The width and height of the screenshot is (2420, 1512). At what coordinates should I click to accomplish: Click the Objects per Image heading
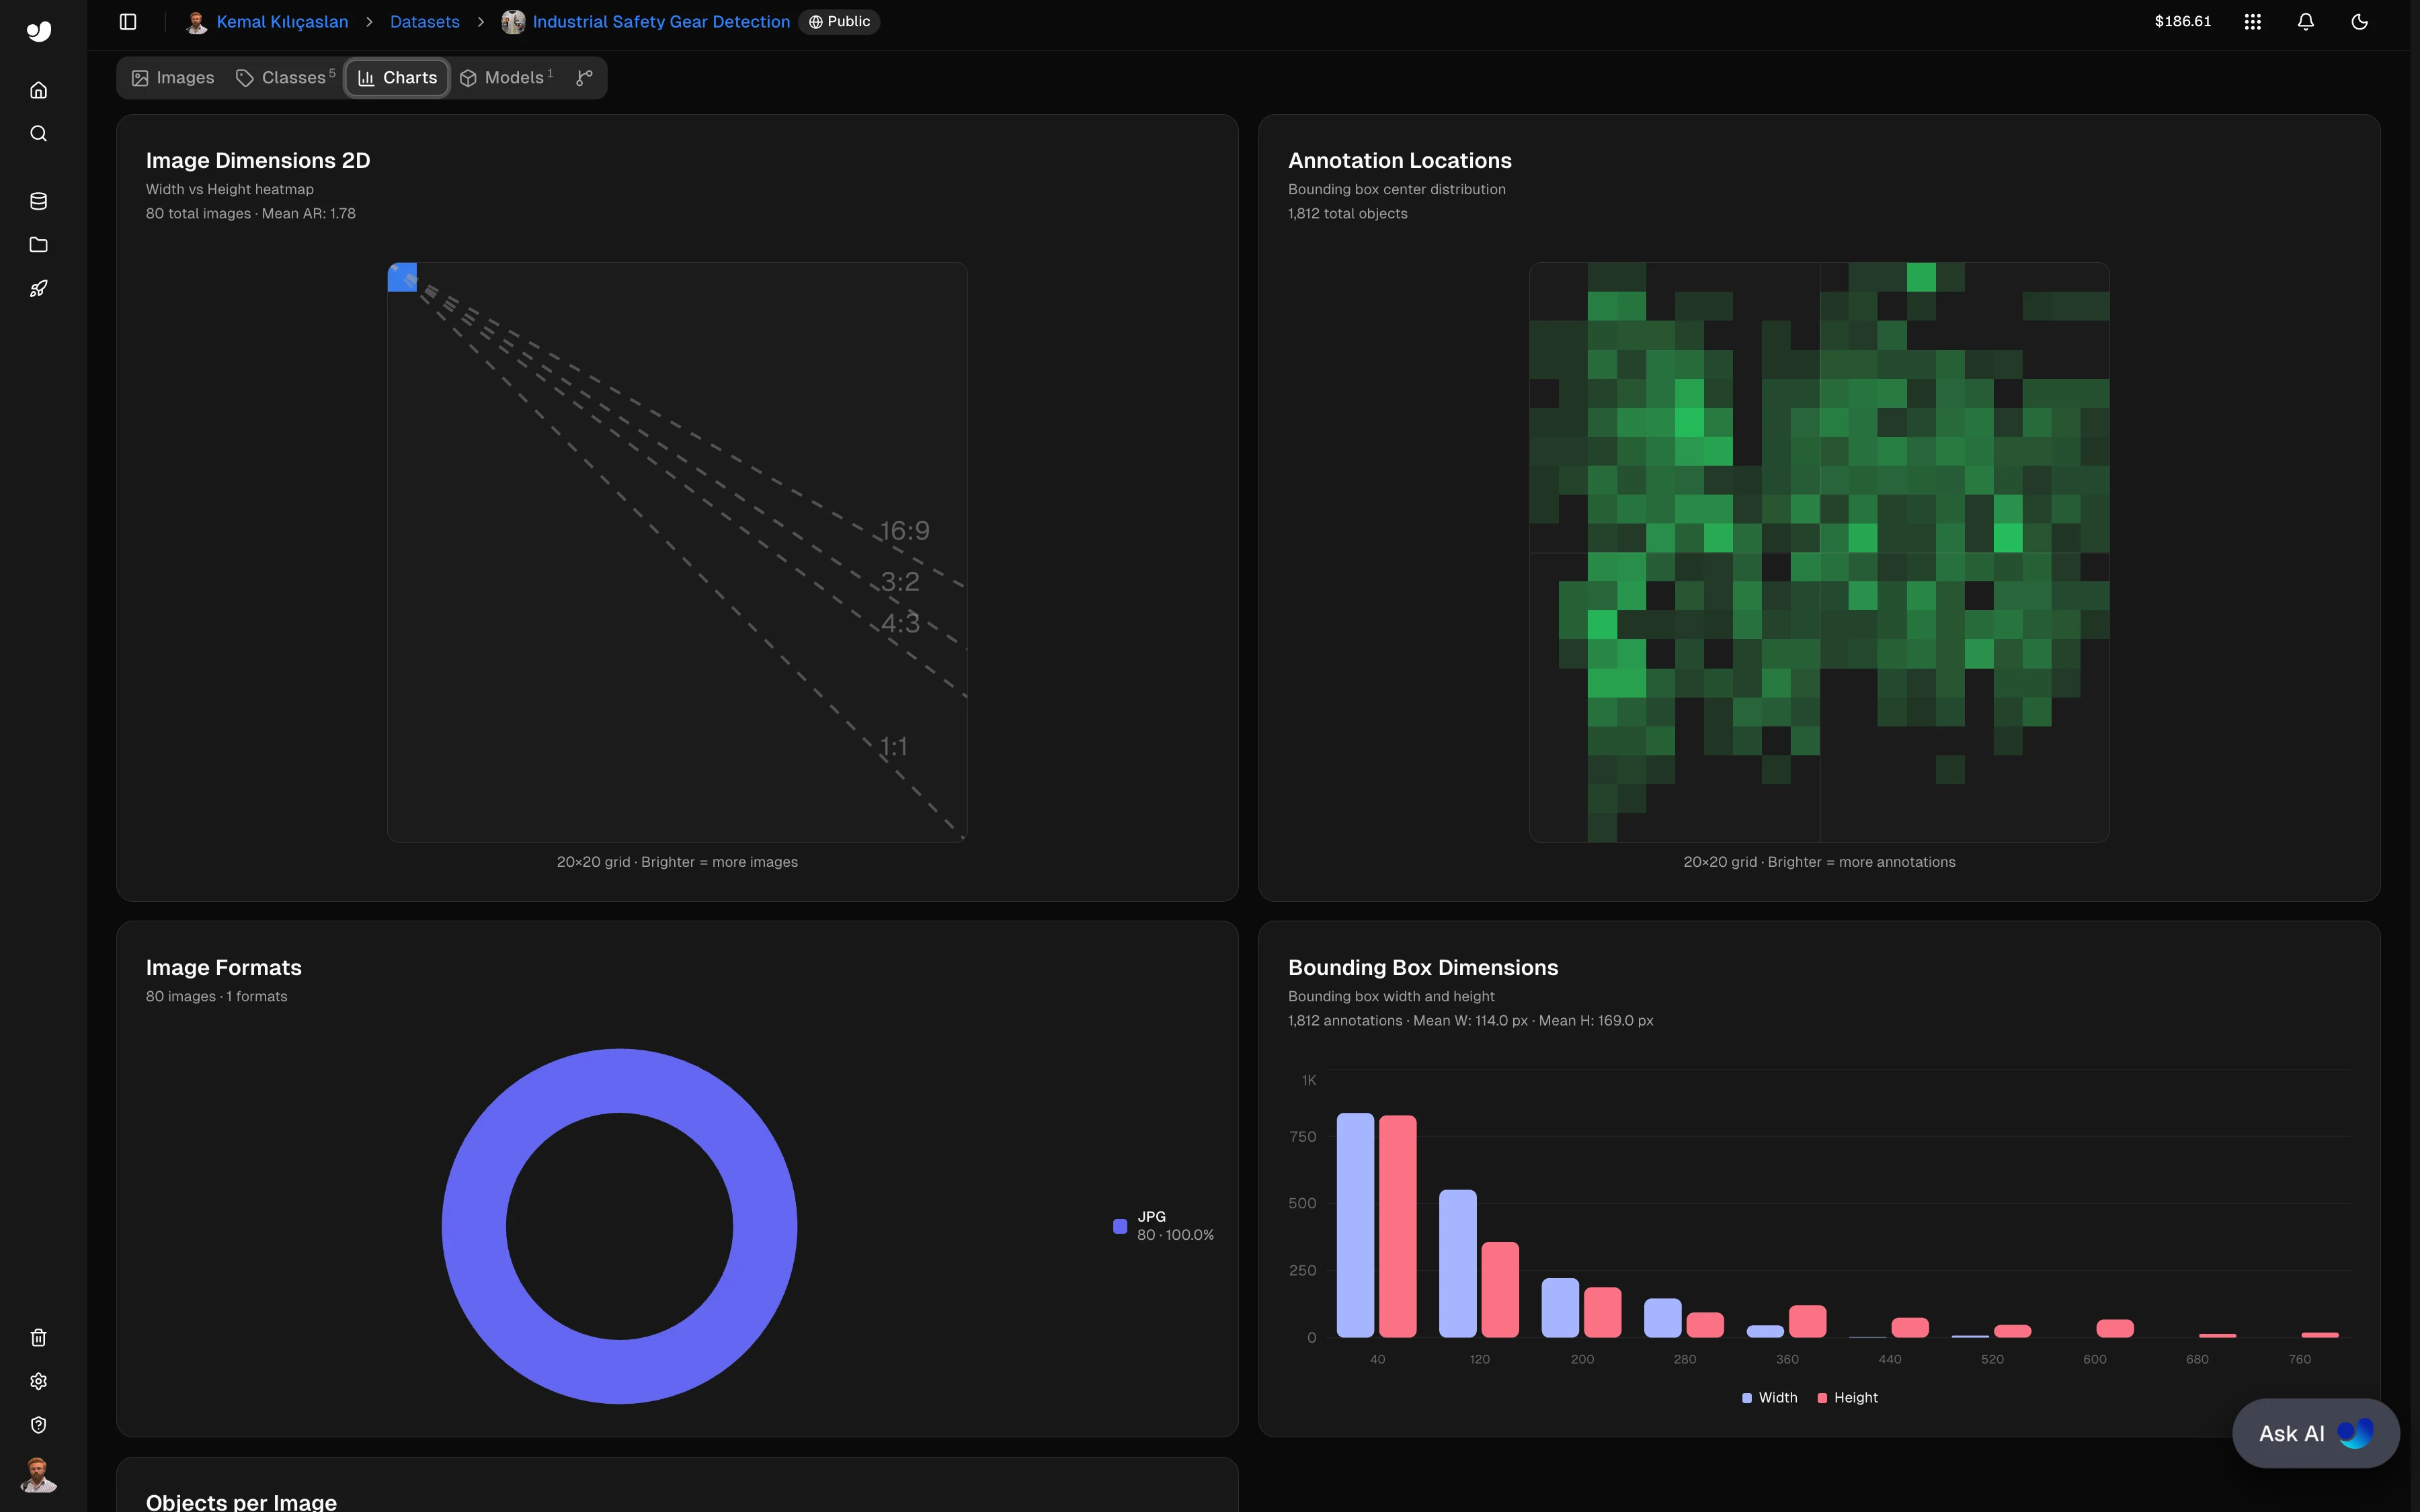click(x=241, y=1502)
